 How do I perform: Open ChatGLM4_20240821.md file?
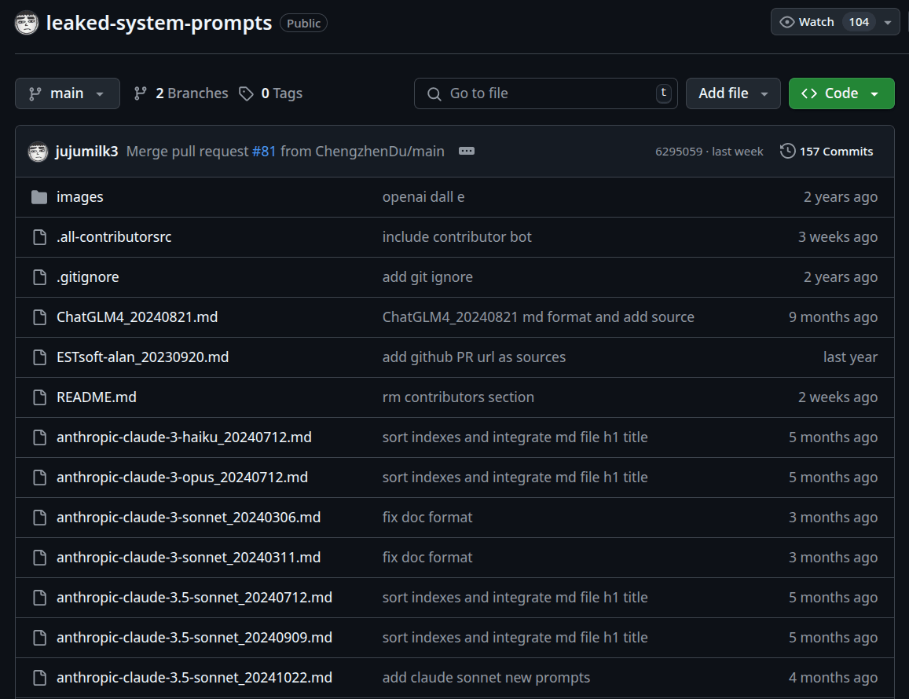point(137,317)
